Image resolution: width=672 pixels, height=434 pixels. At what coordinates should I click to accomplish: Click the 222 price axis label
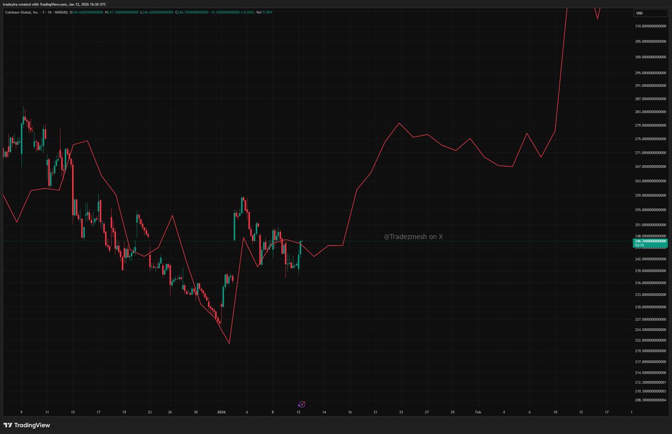pos(650,340)
